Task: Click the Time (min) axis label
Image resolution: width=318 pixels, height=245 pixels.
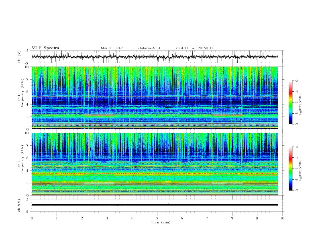Action: coord(160,222)
